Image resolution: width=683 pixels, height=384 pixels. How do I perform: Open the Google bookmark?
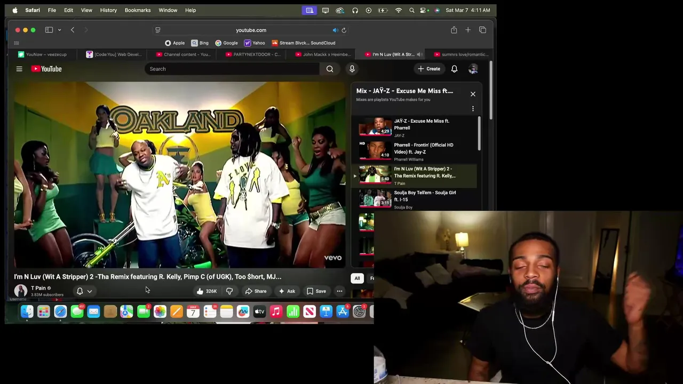pyautogui.click(x=226, y=43)
